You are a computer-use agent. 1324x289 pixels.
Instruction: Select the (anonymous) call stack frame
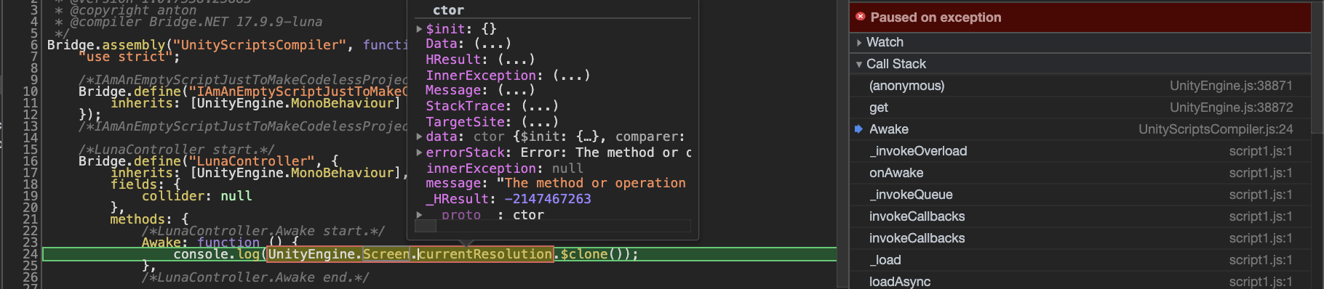[1080, 86]
